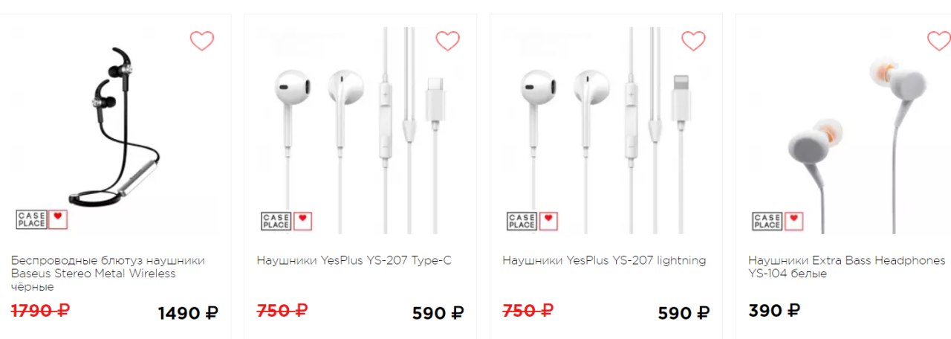Click the crossed-out 1790 ₽ old price
The width and height of the screenshot is (951, 339).
(40, 311)
